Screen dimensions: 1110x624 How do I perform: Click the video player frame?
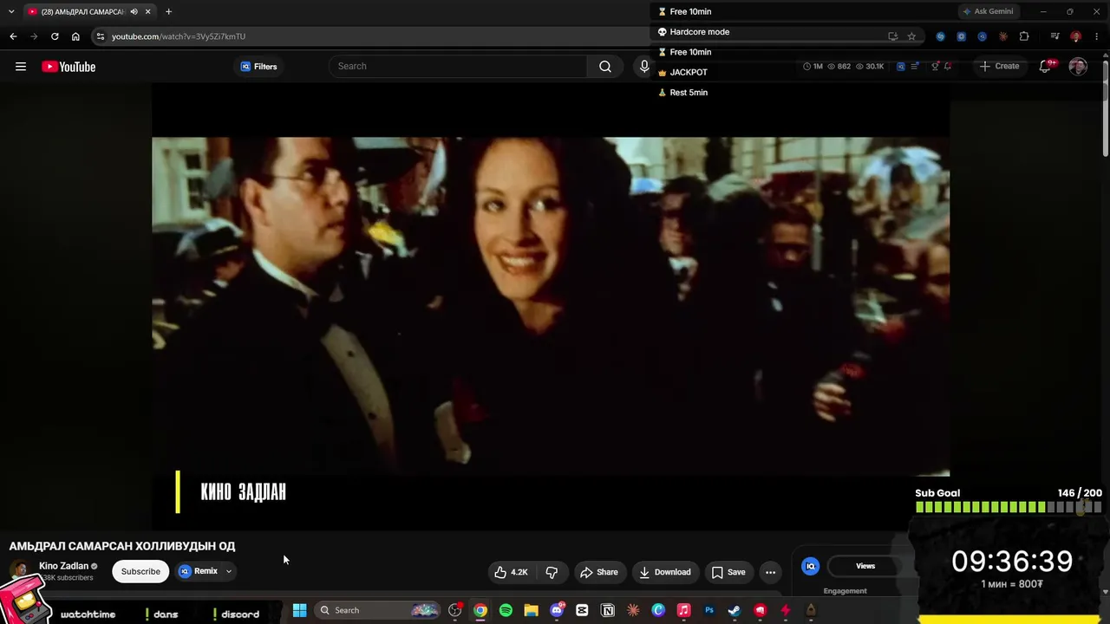tap(551, 306)
